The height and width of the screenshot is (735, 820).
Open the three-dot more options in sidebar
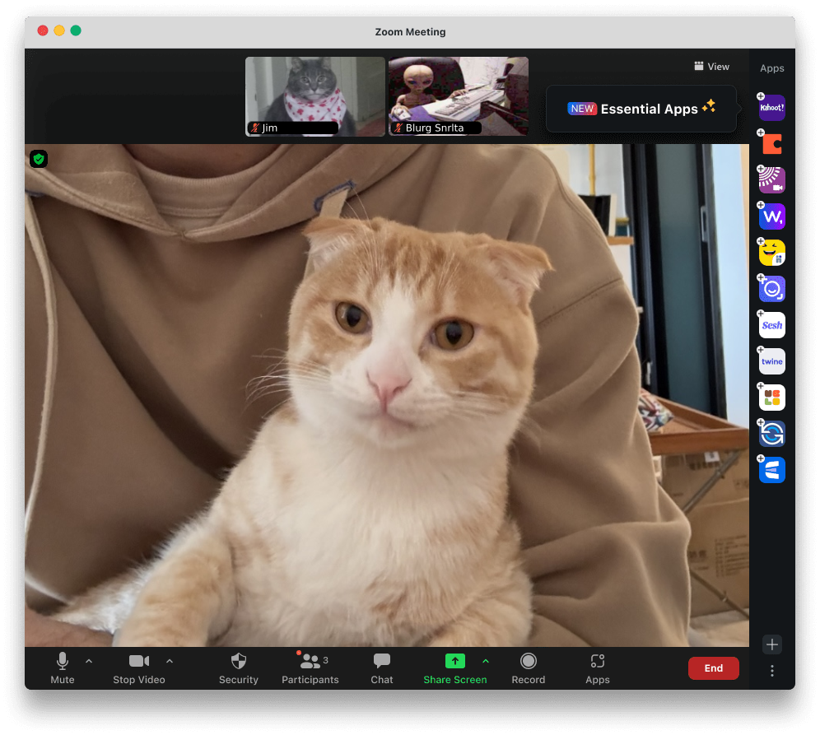[x=772, y=671]
